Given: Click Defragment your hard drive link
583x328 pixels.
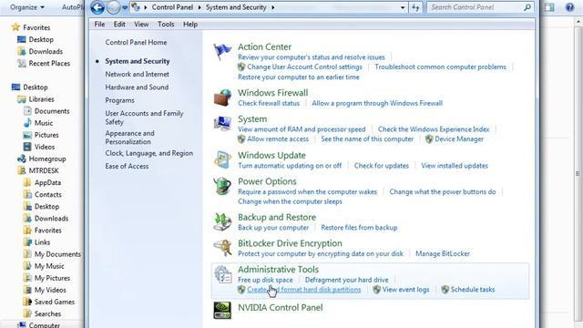Looking at the screenshot, I should (346, 280).
